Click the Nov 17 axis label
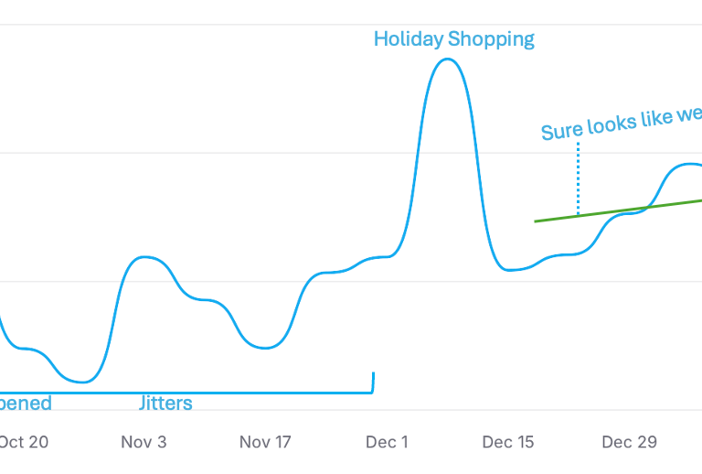The height and width of the screenshot is (474, 702). [265, 442]
